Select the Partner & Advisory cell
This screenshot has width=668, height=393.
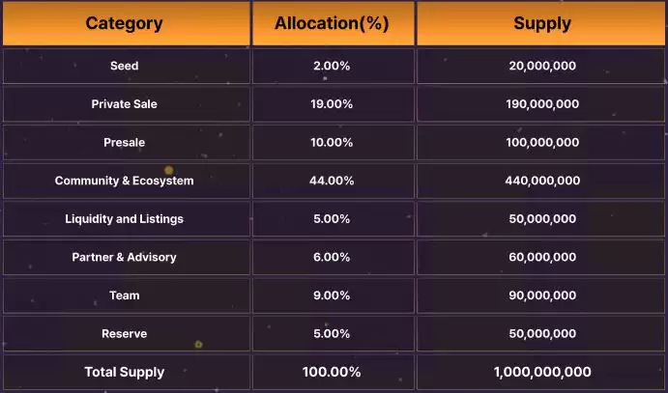124,258
